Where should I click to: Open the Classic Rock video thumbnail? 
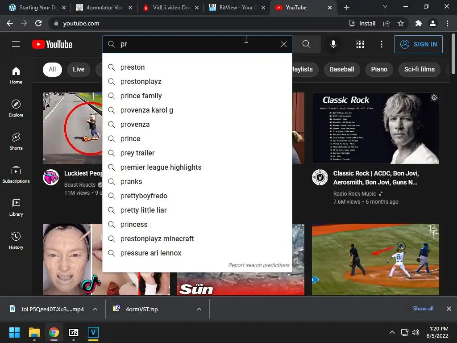point(375,128)
